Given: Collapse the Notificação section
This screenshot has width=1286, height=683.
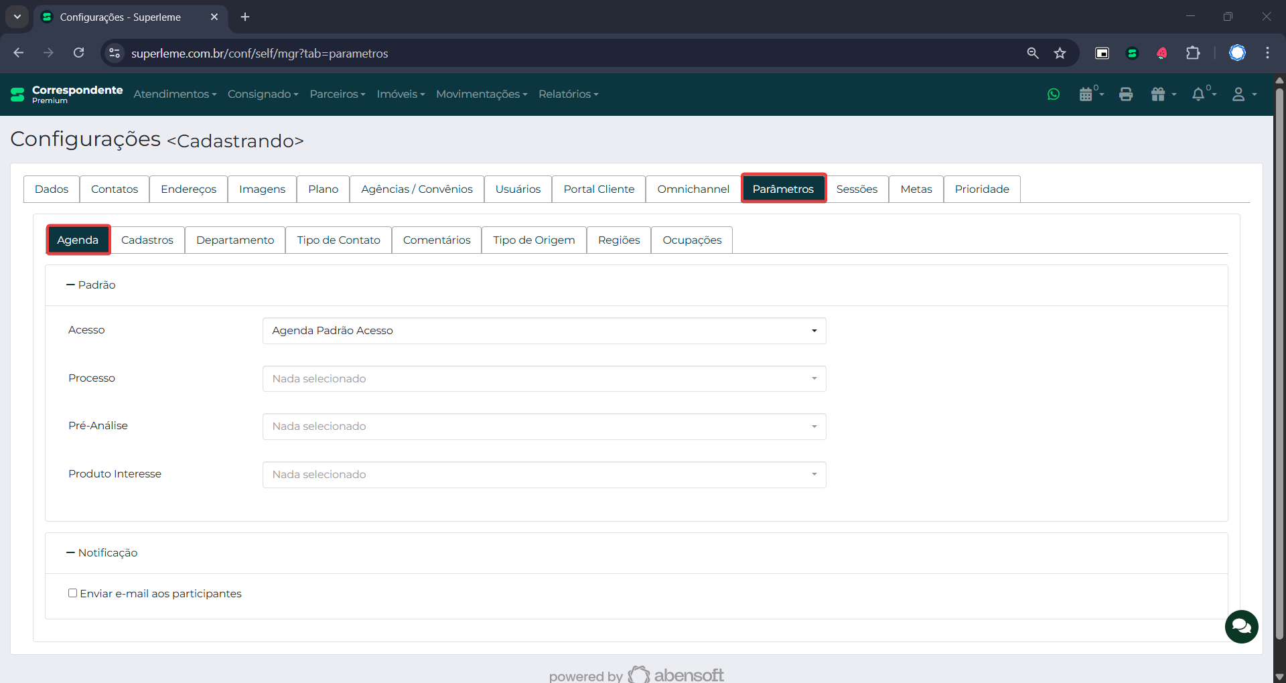Looking at the screenshot, I should click(x=102, y=553).
